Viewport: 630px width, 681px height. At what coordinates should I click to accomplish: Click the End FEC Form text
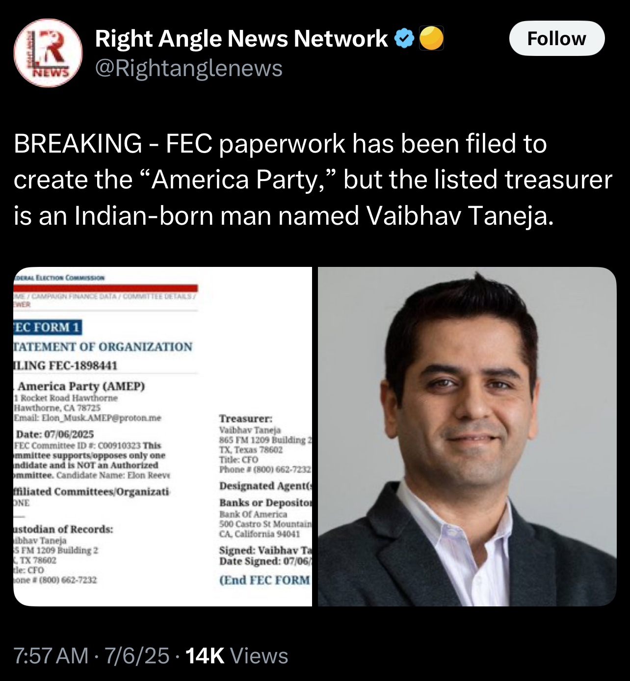[265, 580]
